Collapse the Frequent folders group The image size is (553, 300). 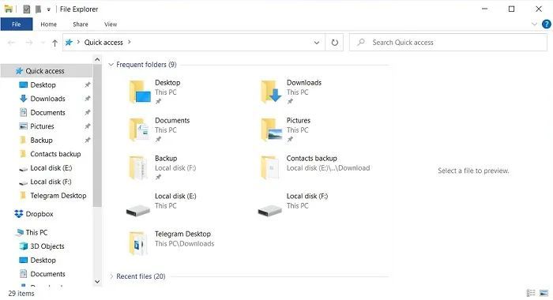(x=111, y=65)
